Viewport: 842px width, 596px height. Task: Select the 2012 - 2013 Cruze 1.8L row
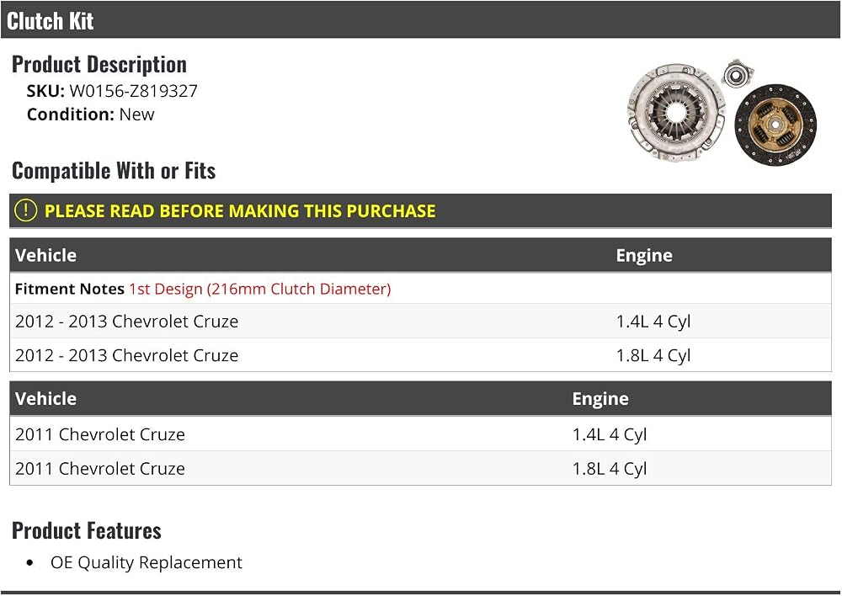point(420,355)
